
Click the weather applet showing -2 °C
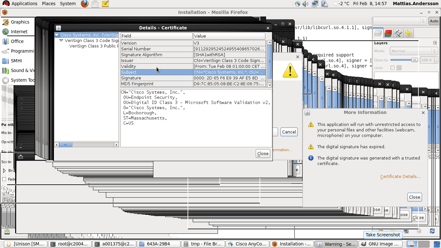point(341,4)
